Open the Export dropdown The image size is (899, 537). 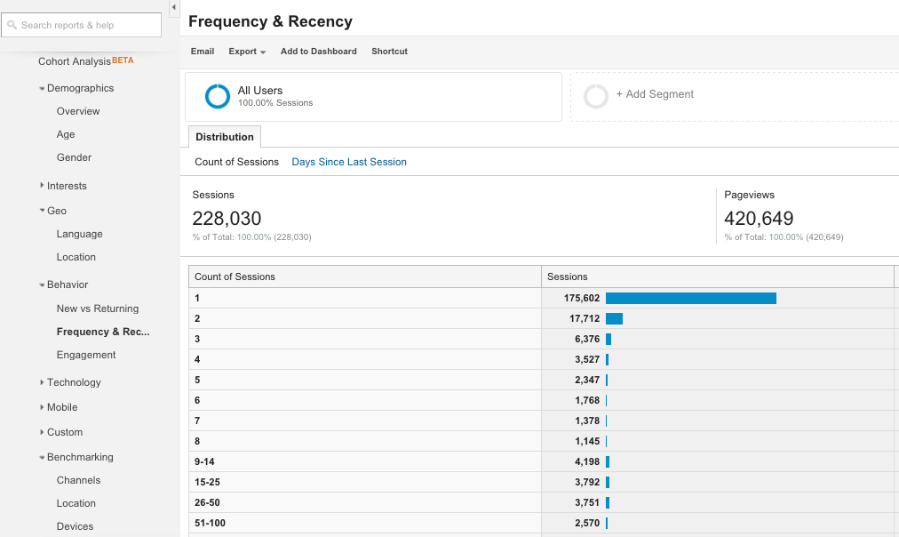coord(247,51)
